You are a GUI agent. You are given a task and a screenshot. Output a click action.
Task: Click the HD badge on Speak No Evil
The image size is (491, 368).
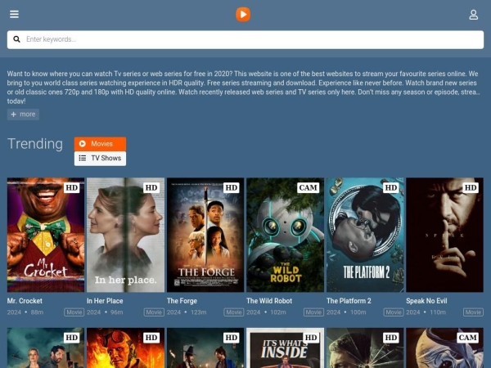pyautogui.click(x=471, y=188)
